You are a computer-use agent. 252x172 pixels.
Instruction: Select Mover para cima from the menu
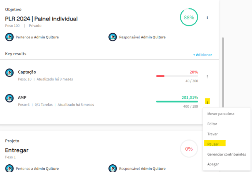point(220,114)
